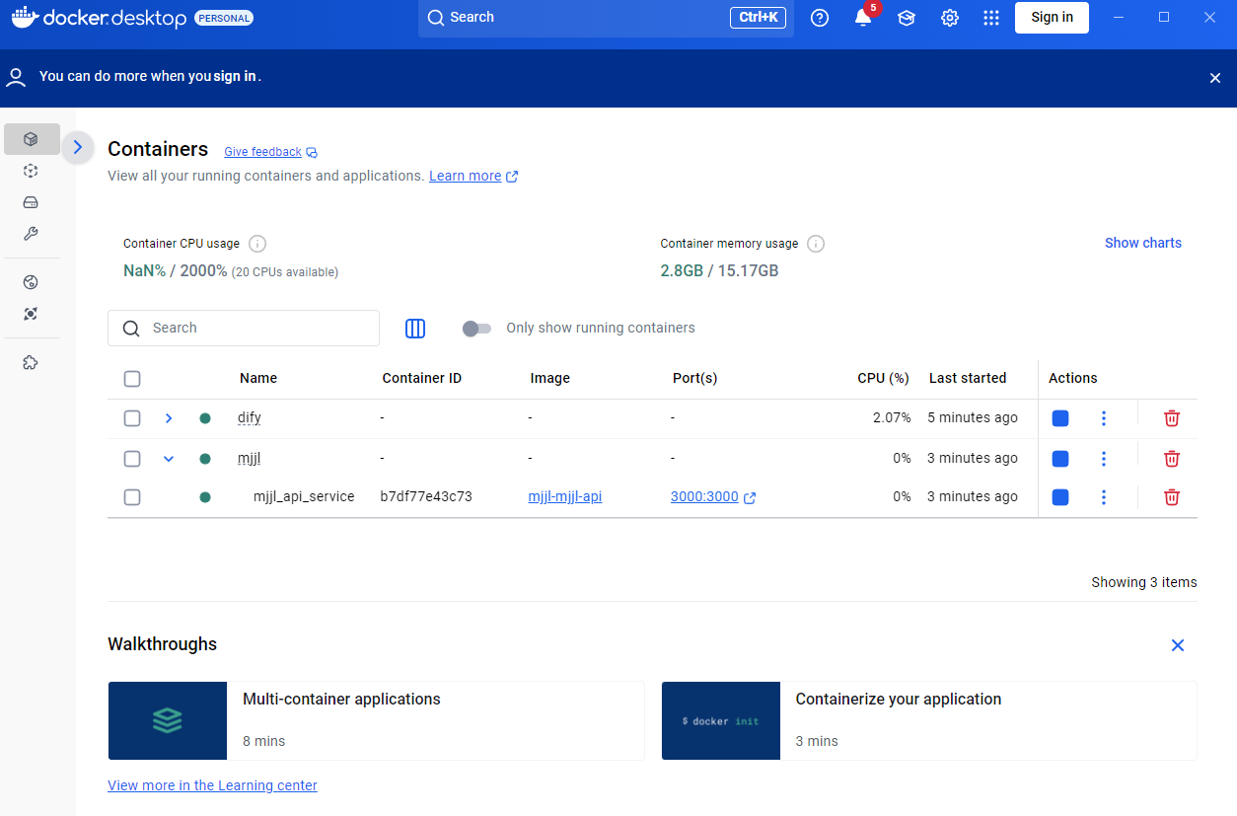This screenshot has height=816, width=1237.
Task: Collapse the mjjl stack row
Action: (169, 459)
